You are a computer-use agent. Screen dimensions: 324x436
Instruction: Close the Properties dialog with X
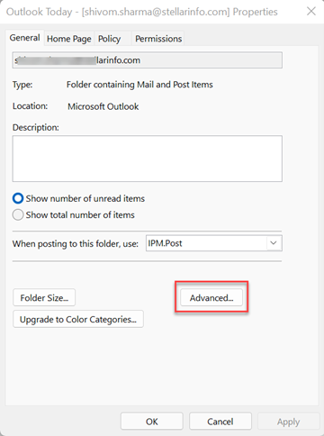click(311, 12)
